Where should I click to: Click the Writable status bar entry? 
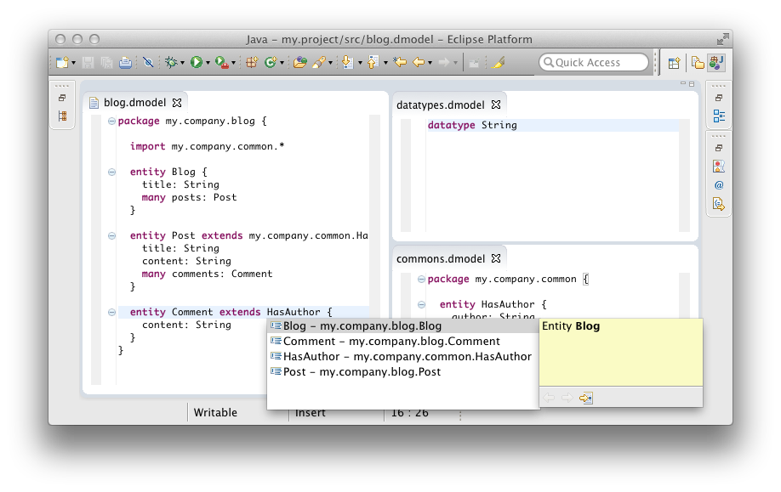215,412
